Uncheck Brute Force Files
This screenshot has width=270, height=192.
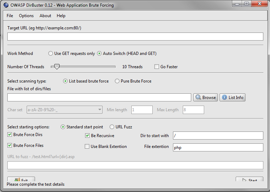[10, 145]
